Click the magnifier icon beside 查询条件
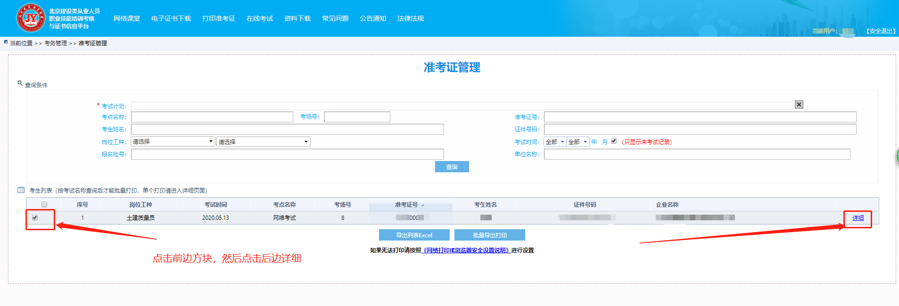Viewport: 899px width, 306px height. tap(20, 83)
